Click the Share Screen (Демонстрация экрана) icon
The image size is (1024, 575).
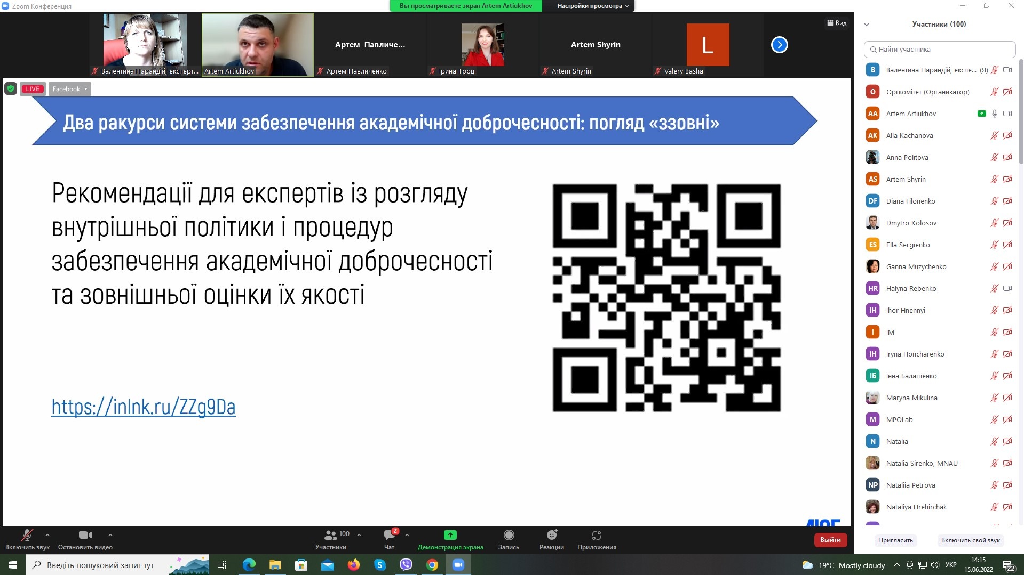tap(450, 536)
